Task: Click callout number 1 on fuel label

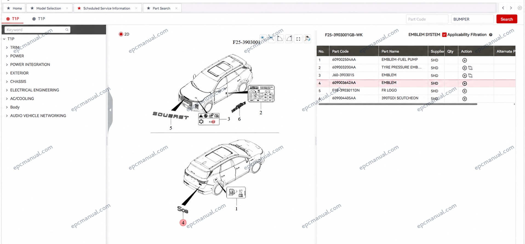Action: (x=236, y=209)
